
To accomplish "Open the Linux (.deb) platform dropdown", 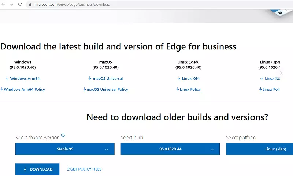I will 259,149.
